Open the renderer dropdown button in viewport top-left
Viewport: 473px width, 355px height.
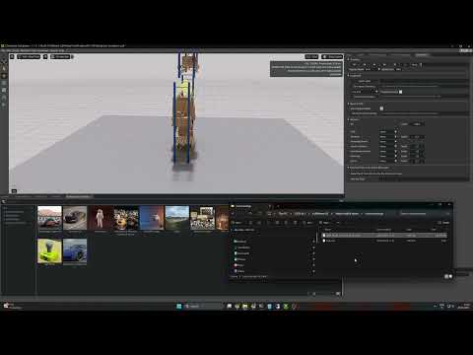[x=29, y=57]
